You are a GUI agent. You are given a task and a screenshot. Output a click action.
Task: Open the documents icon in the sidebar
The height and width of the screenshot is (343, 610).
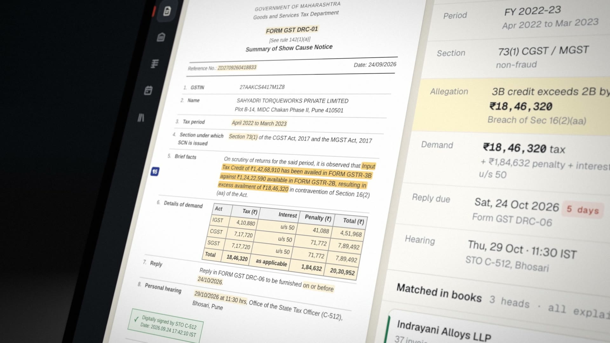point(167,11)
